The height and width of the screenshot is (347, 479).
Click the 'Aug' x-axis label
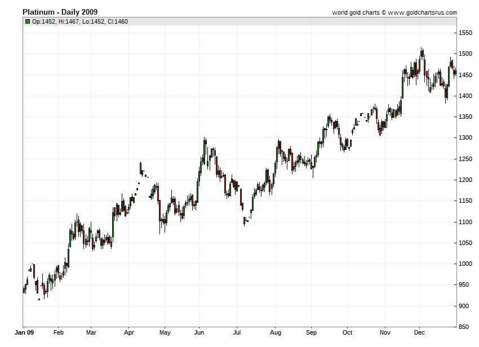coord(275,333)
